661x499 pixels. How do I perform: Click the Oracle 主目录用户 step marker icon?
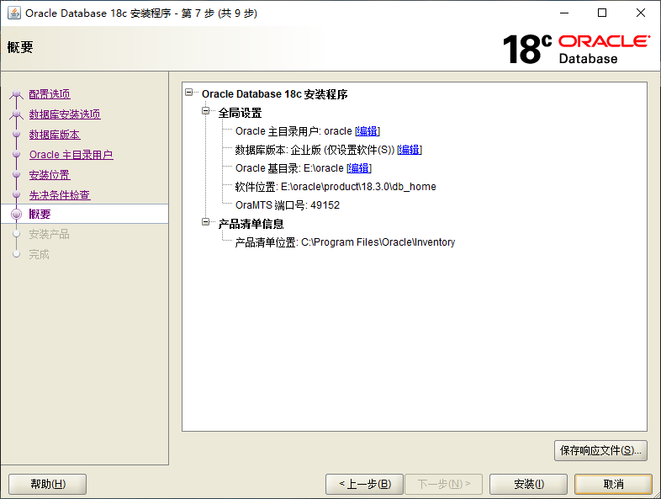coord(17,154)
